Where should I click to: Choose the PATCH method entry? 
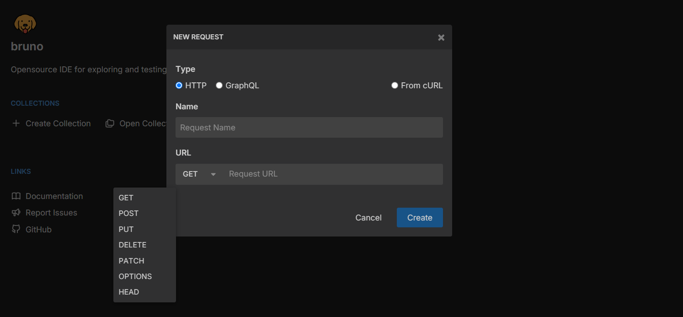[131, 260]
